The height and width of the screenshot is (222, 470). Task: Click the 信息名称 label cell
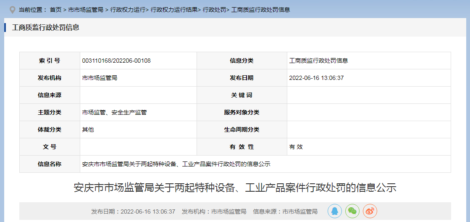pos(50,164)
